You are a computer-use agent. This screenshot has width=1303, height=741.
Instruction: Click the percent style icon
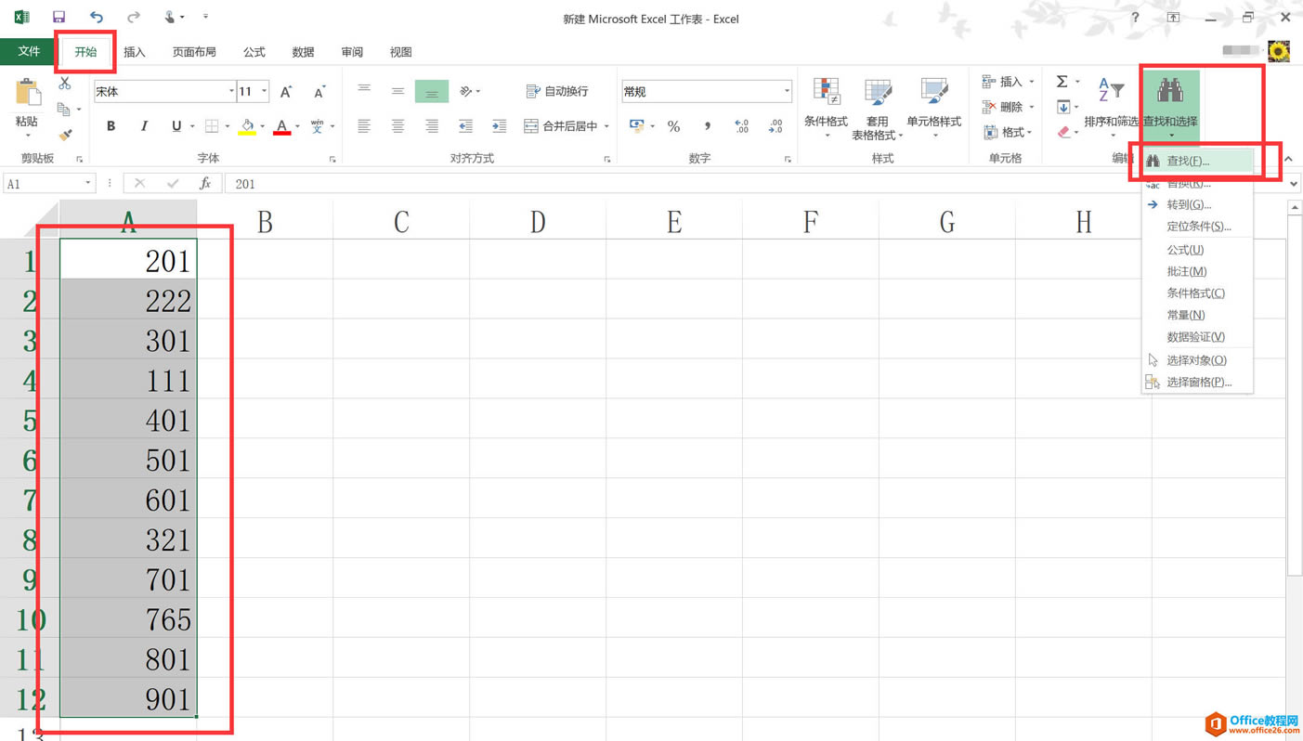click(x=673, y=126)
